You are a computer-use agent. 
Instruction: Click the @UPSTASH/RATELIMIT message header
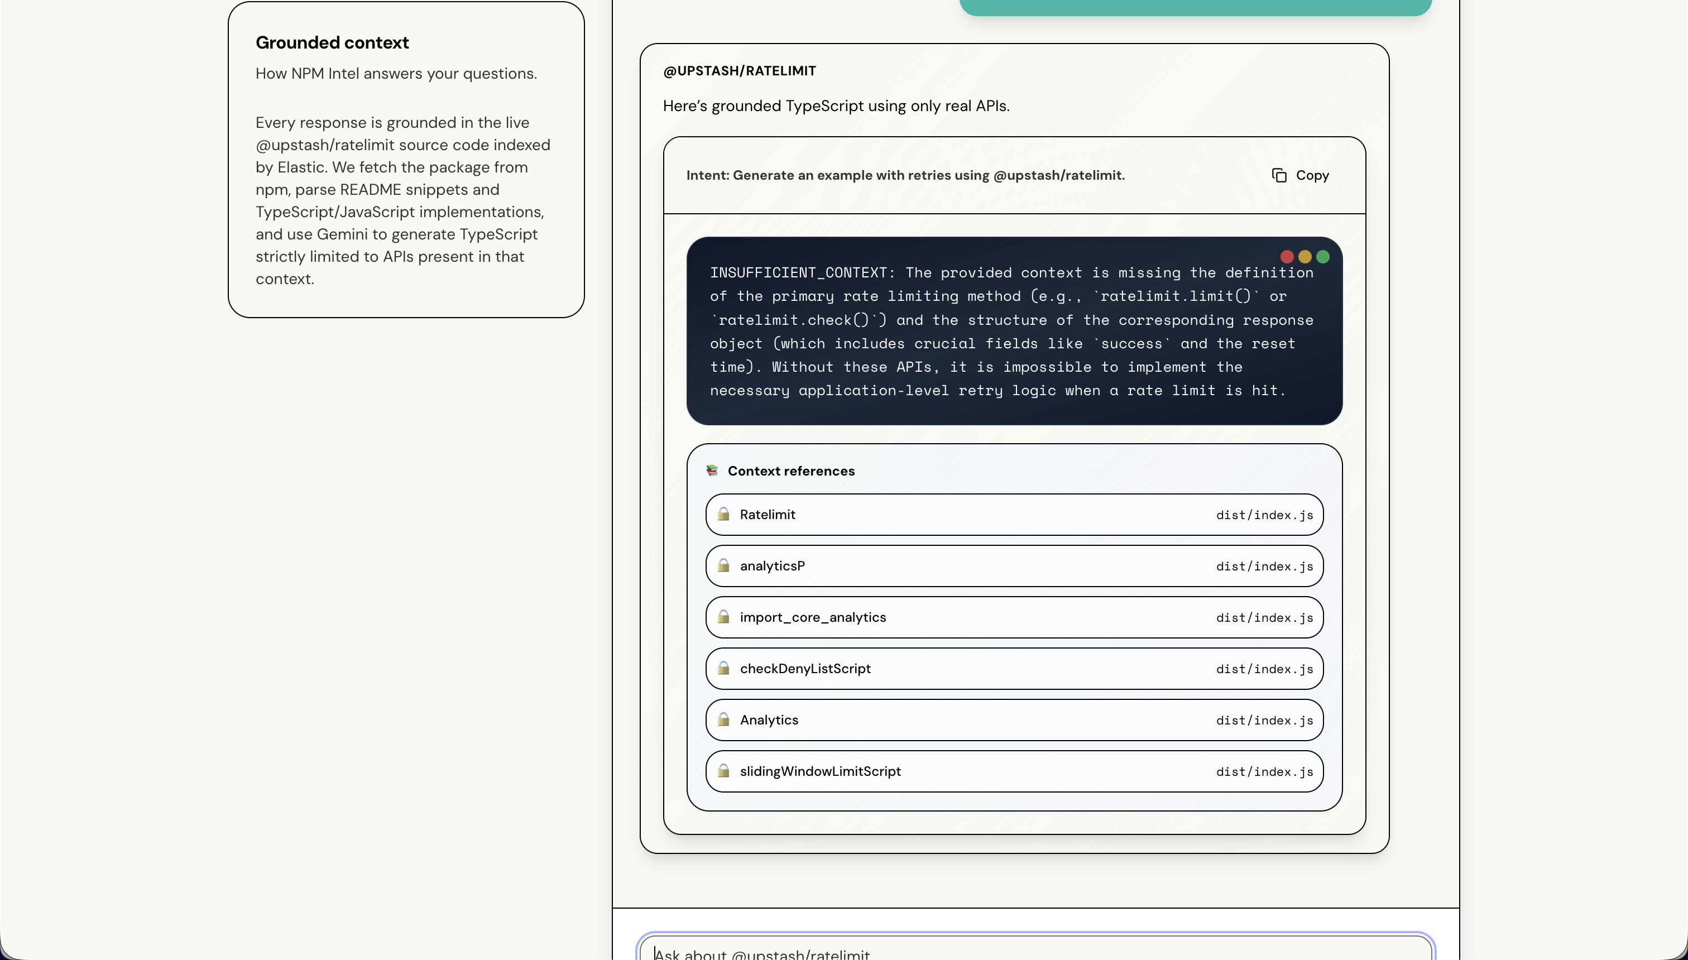[x=739, y=70]
